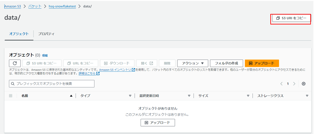Sort by 名前 column ascending arrow

[71, 96]
